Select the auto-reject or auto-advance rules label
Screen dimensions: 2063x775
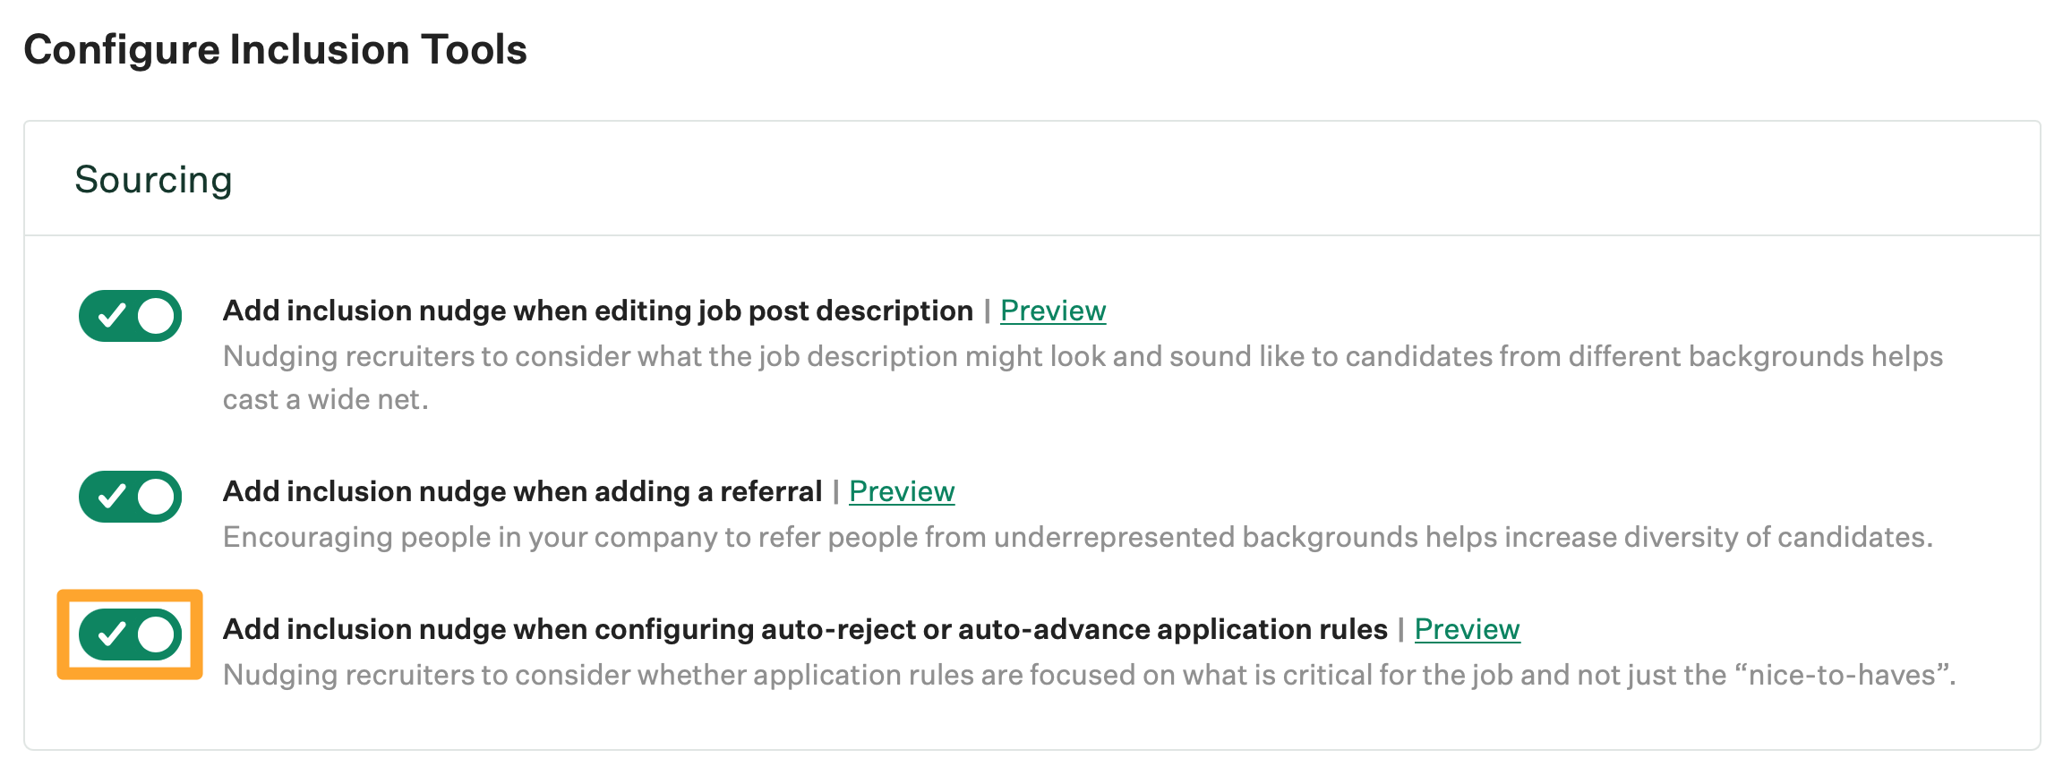pyautogui.click(x=804, y=629)
